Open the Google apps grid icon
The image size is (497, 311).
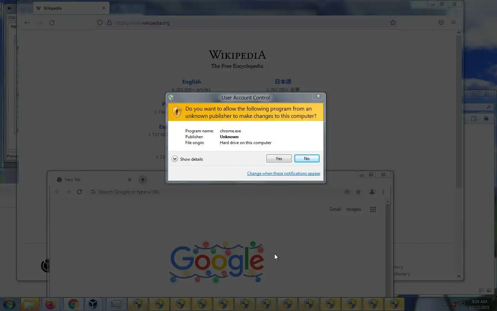click(373, 209)
